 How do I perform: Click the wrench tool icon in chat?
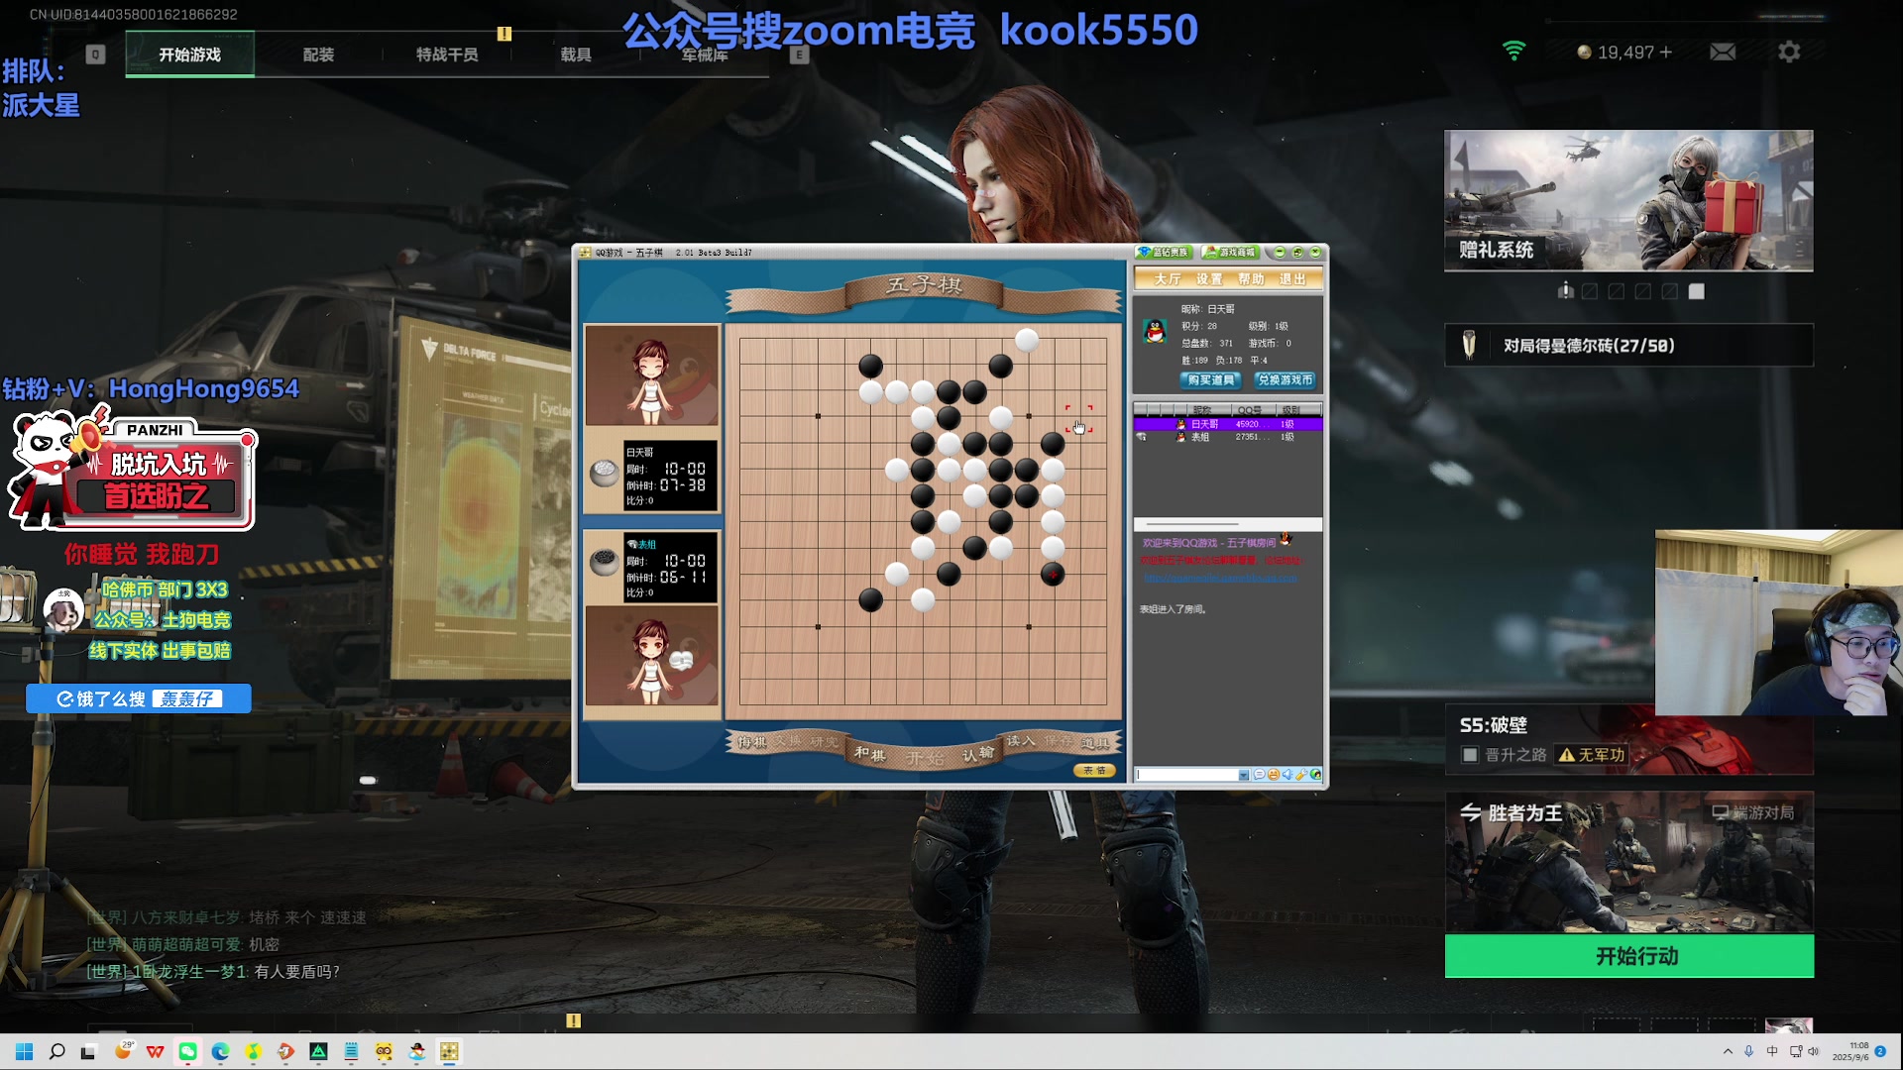[x=1300, y=775]
